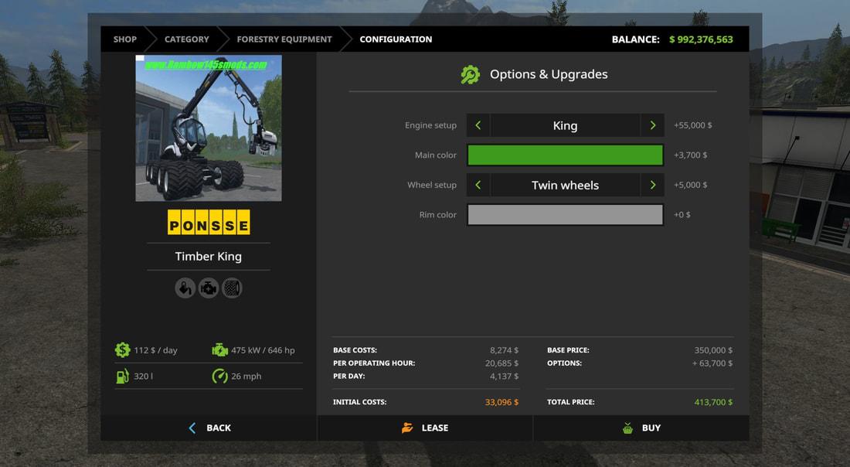
Task: Switch to previous Wheel setup option
Action: [x=478, y=185]
